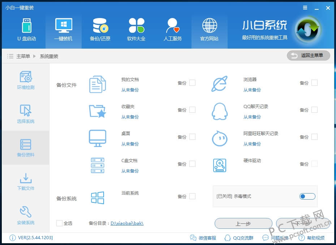
Task: Select the 下载文件 sidebar icon
Action: coord(26,178)
